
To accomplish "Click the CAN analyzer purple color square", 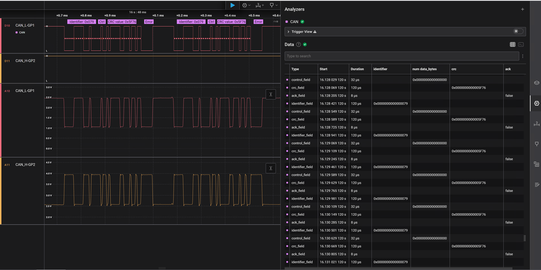I will point(287,22).
